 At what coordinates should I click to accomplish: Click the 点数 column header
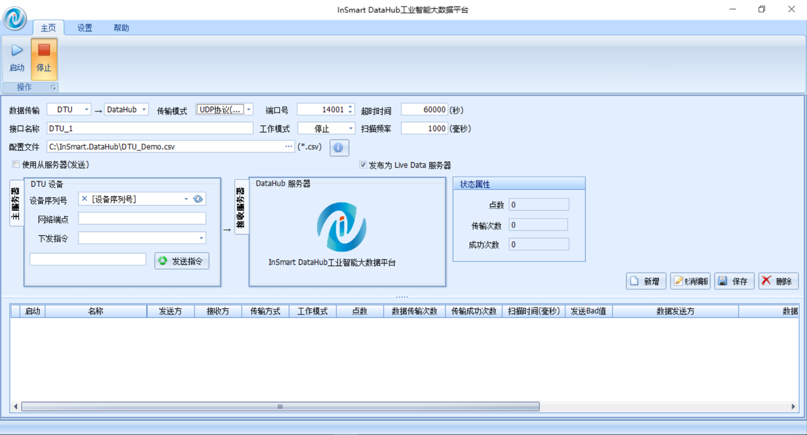click(x=360, y=311)
